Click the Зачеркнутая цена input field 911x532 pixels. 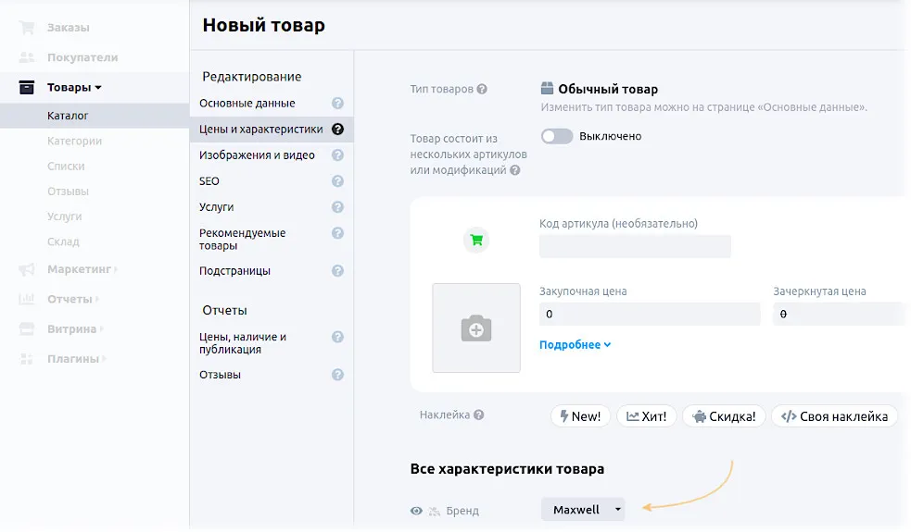click(840, 314)
